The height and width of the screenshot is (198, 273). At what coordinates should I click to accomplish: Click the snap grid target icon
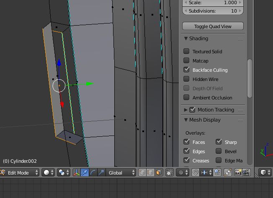[x=217, y=173]
